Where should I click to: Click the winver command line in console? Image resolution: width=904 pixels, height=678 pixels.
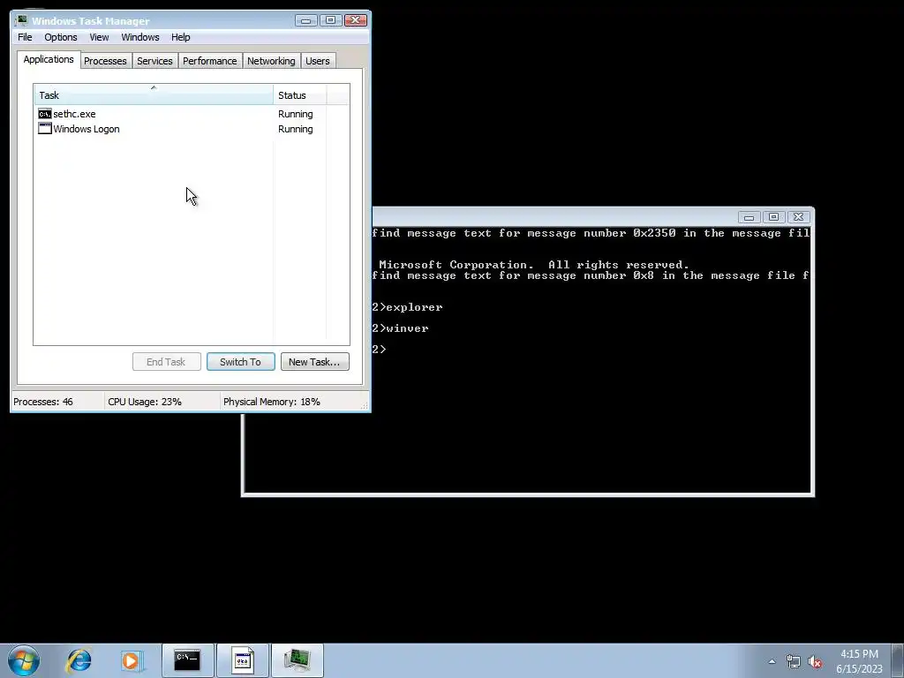tap(401, 328)
